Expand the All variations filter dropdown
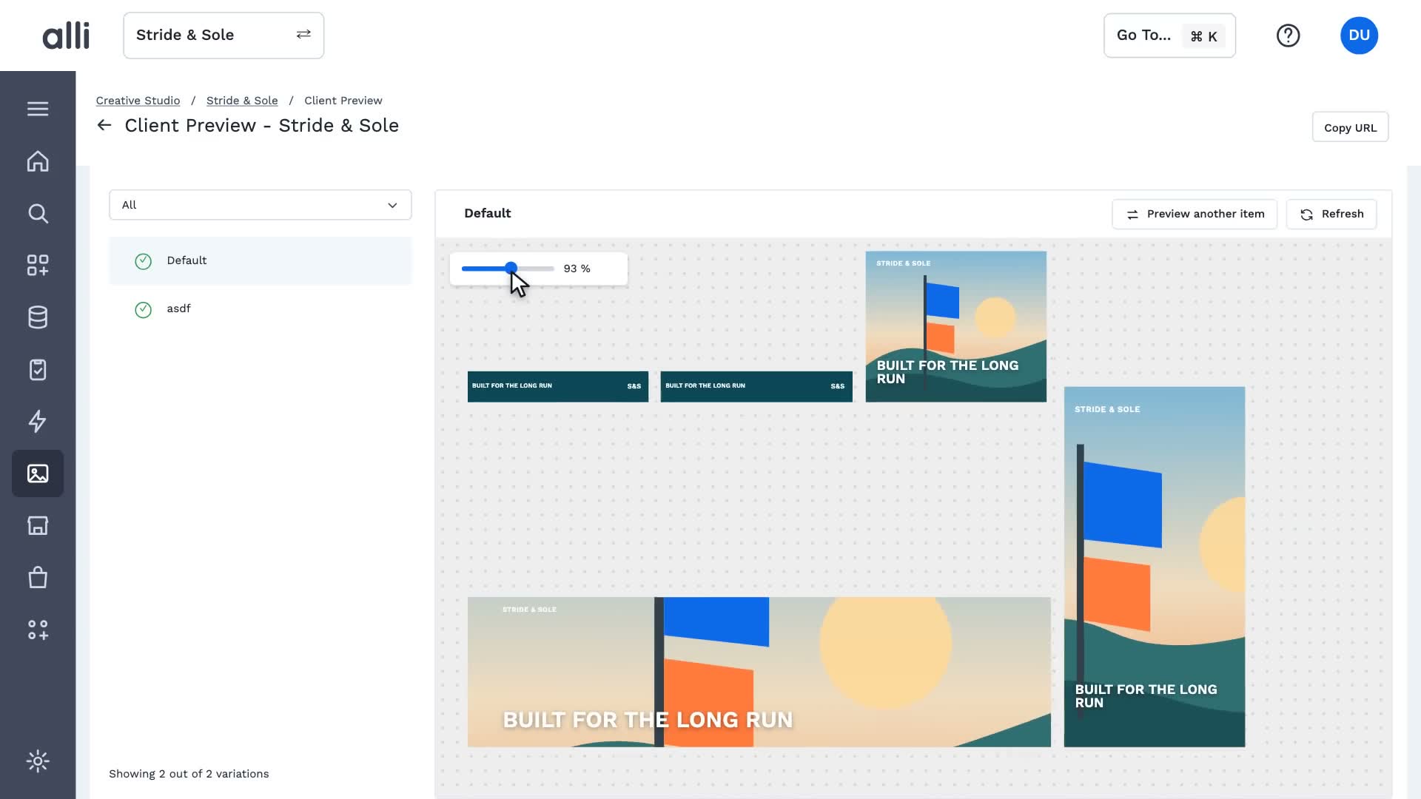This screenshot has width=1421, height=799. 261,205
